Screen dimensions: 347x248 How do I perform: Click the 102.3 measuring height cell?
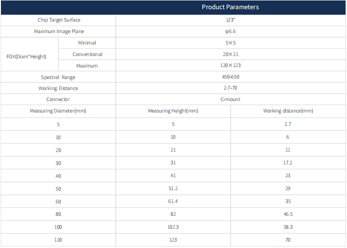(173, 227)
